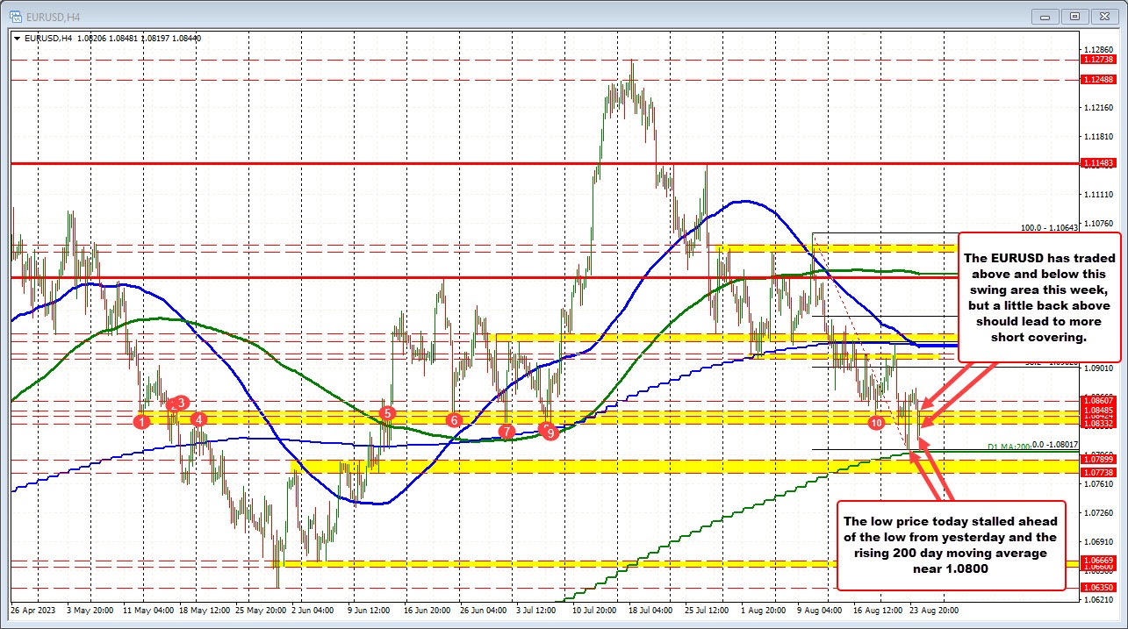Select numbered marker 10 on the chart
Image resolution: width=1128 pixels, height=629 pixels.
coord(875,421)
